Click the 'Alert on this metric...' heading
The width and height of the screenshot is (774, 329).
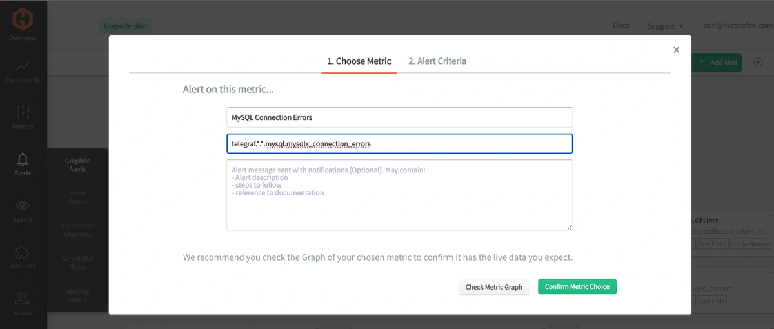[228, 89]
